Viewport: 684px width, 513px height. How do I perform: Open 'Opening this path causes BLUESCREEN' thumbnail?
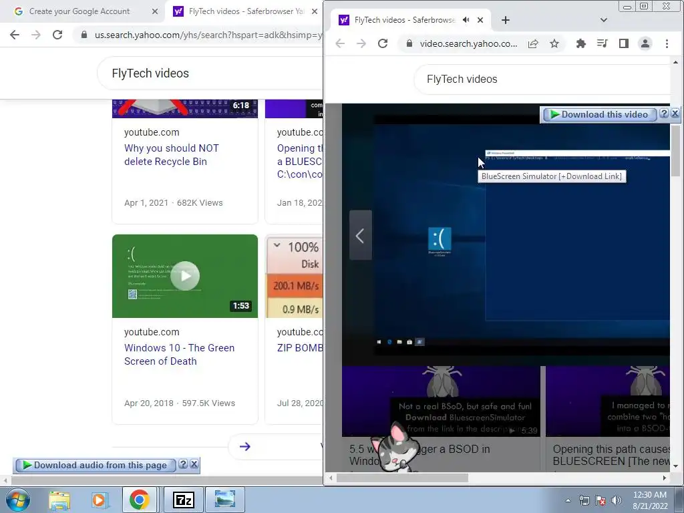click(x=608, y=401)
